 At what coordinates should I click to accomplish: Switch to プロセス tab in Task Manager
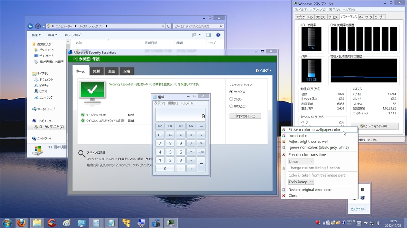tap(320, 17)
